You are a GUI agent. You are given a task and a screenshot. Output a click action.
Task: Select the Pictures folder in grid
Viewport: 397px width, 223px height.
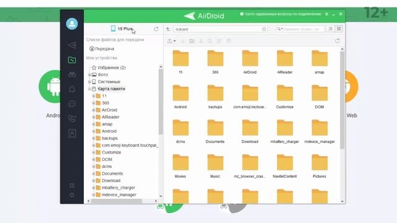(319, 165)
